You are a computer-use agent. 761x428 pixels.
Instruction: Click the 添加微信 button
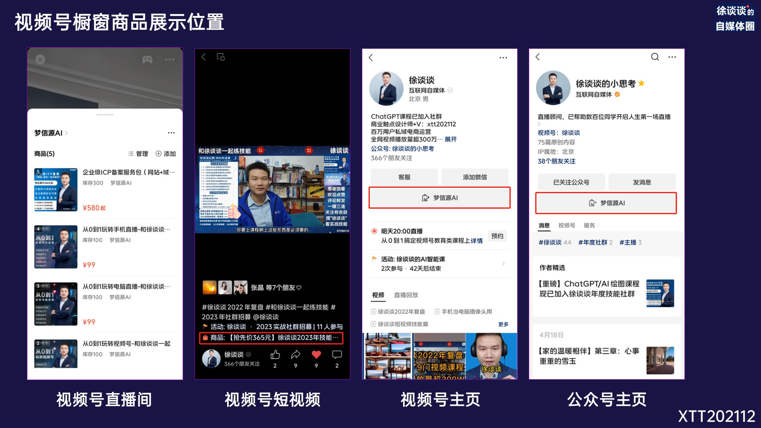(475, 177)
